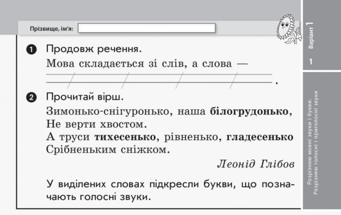Click the task number 1 bullet
Image resolution: width=341 pixels, height=215 pixels.
point(31,49)
